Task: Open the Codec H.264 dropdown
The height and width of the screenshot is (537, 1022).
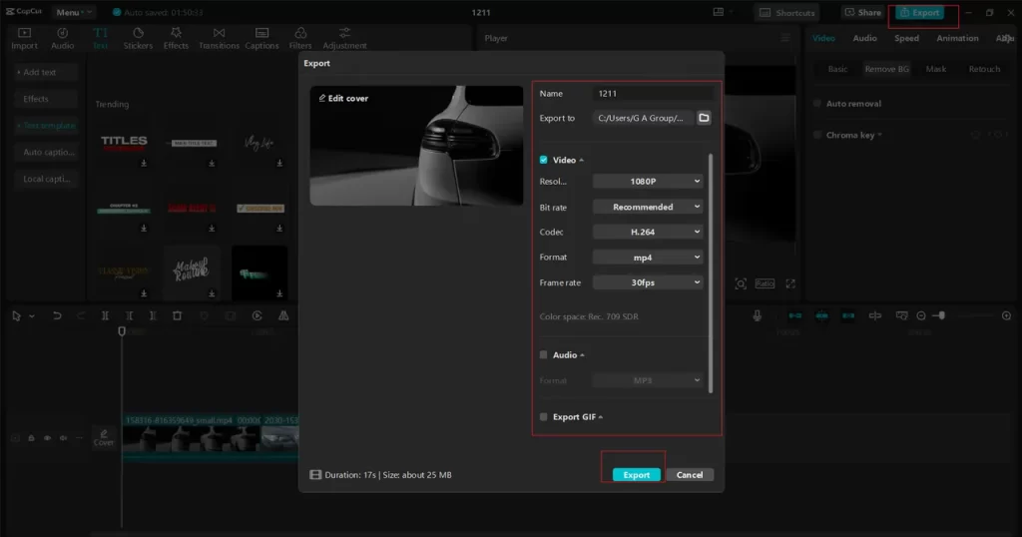Action: [649, 232]
